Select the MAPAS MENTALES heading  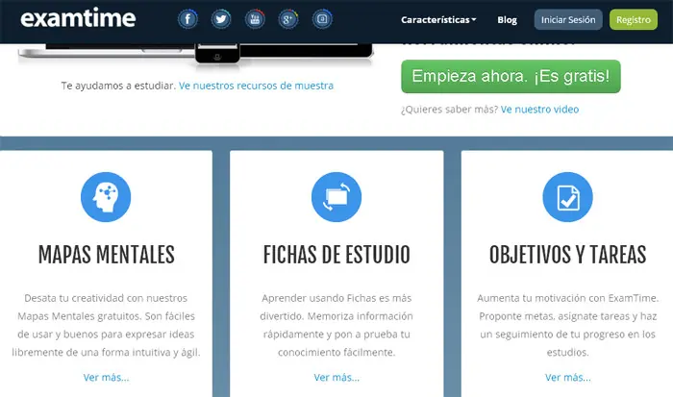[x=107, y=255]
